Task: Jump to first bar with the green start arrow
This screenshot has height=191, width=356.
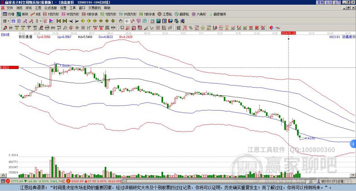Action: point(58,21)
